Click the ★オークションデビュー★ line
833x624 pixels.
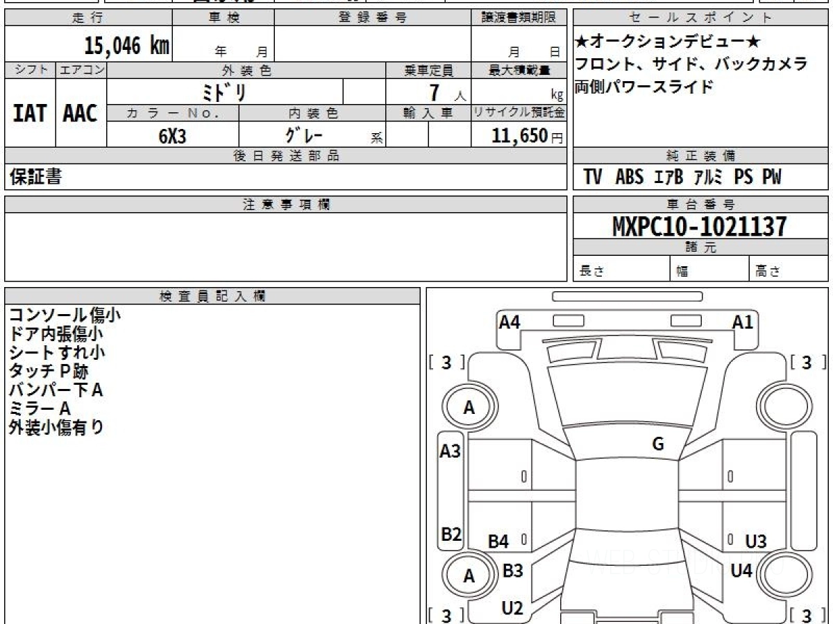(x=667, y=42)
